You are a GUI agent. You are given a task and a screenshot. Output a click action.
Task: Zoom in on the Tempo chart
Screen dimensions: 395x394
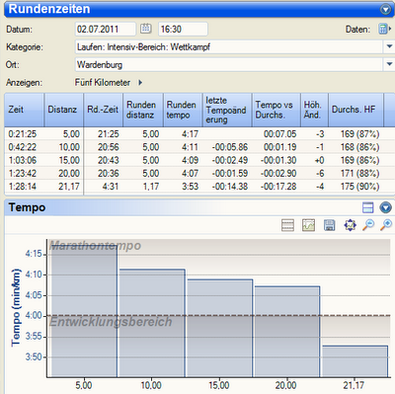386,225
